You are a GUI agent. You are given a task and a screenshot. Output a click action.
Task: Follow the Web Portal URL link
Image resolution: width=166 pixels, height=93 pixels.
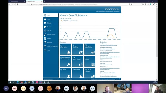pos(109,45)
